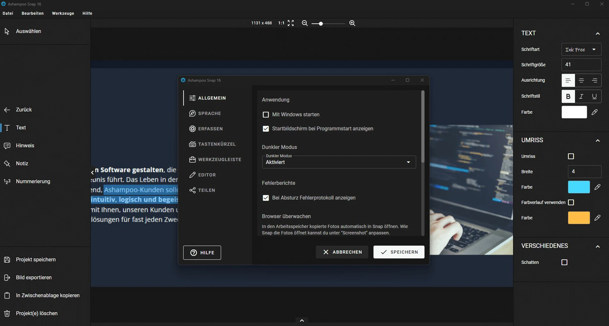
Task: Select center text alignment
Action: [581, 80]
